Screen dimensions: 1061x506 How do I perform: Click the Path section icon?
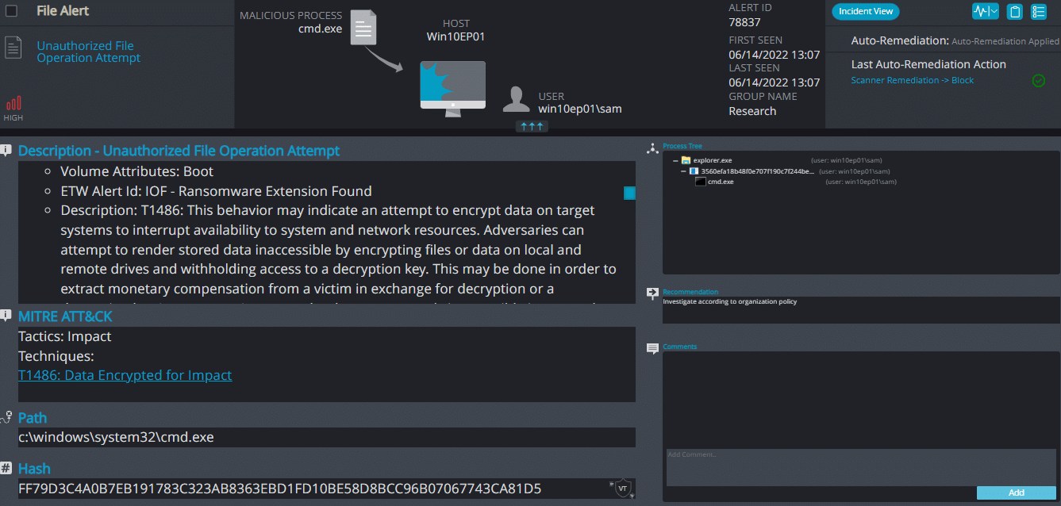tap(6, 417)
